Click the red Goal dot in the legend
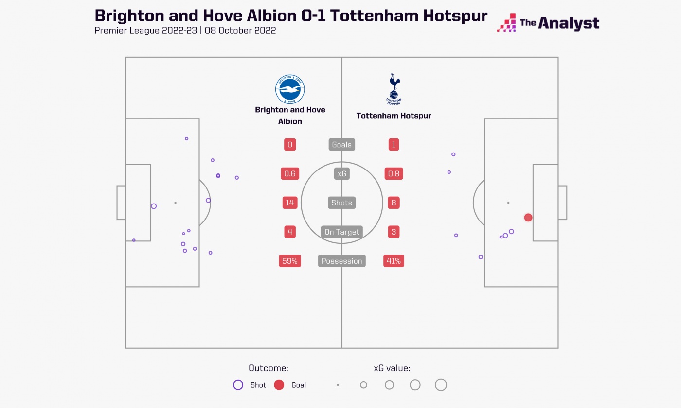681x408 pixels. pyautogui.click(x=279, y=385)
